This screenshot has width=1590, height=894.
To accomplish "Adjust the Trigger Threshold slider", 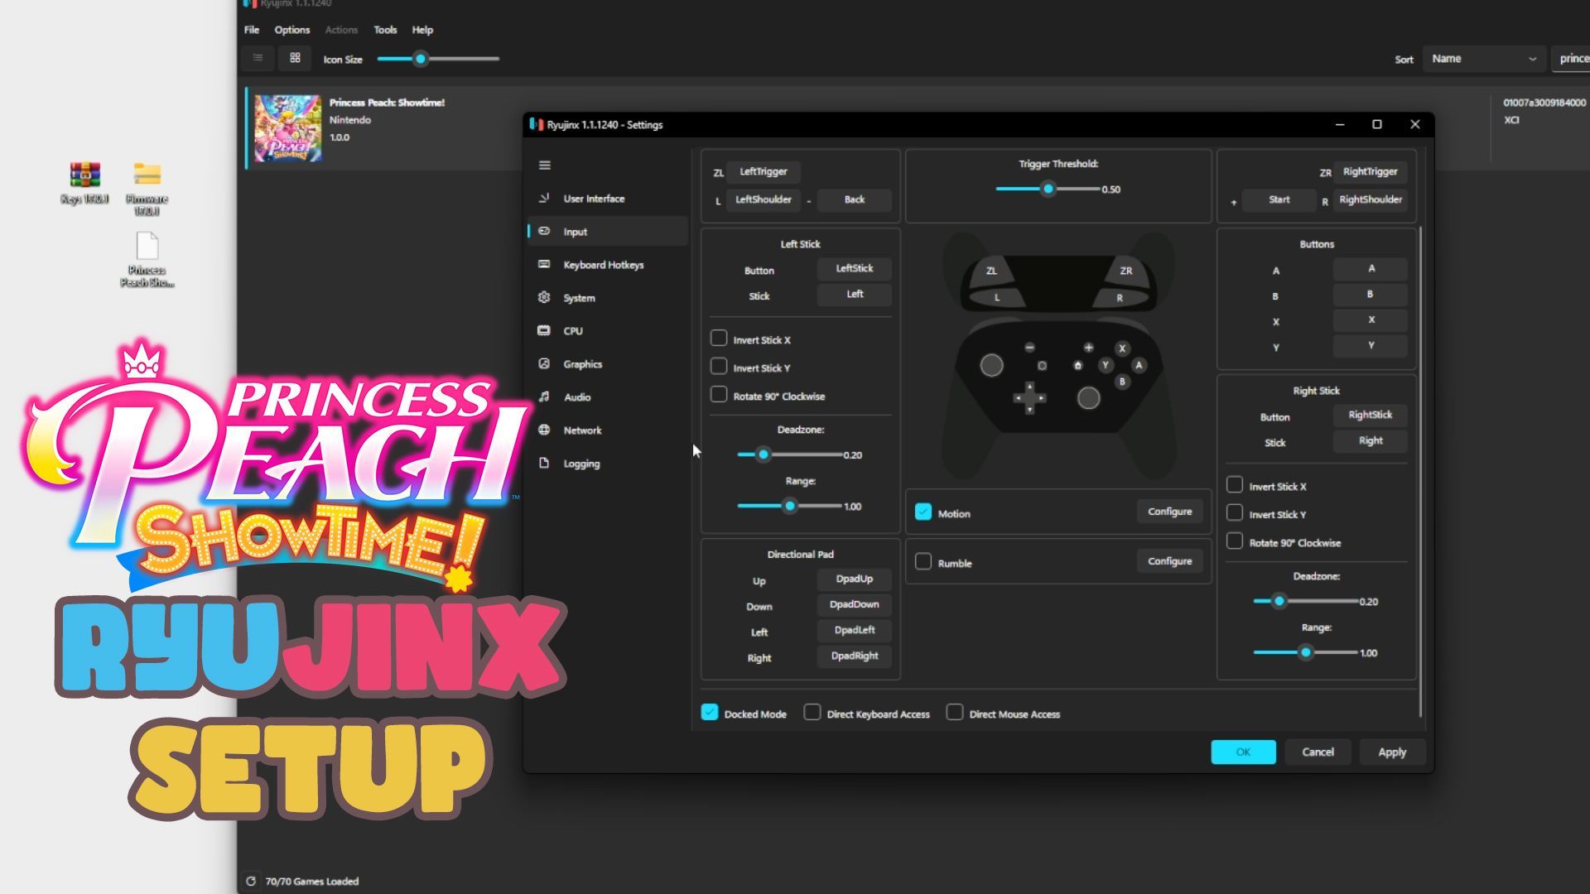I will tap(1048, 189).
